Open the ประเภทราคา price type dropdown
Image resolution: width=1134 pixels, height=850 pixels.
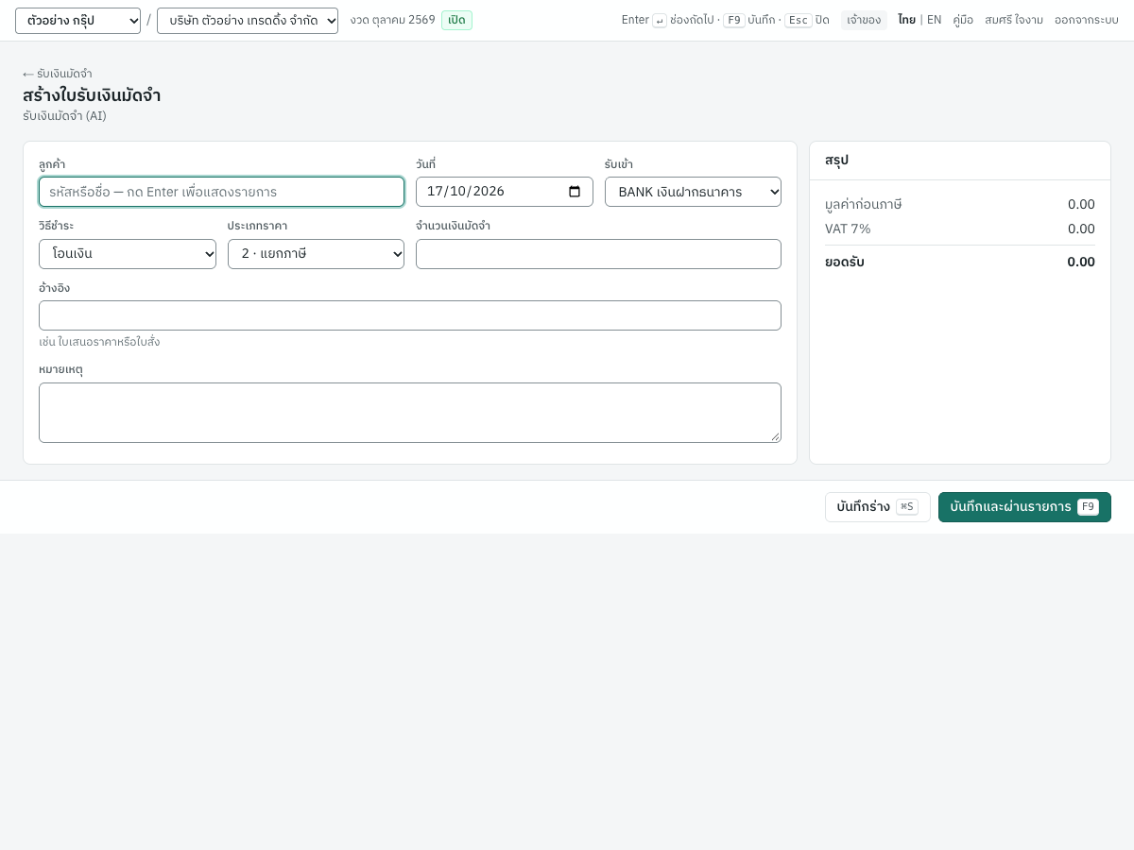pos(316,254)
